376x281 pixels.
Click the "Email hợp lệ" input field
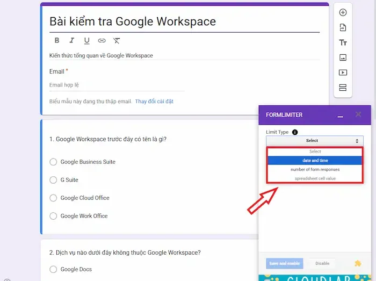(x=117, y=85)
